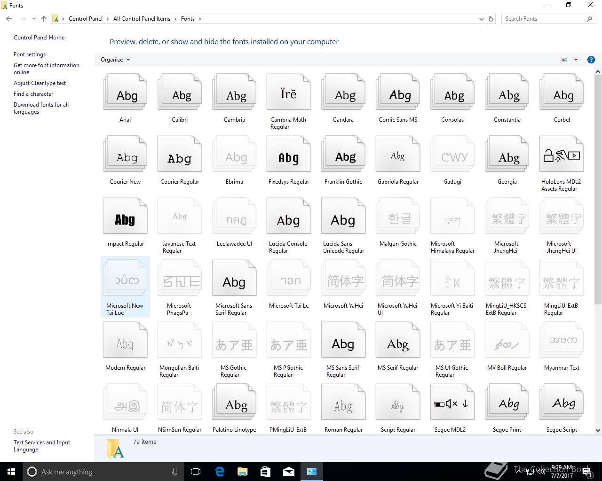Select the Palatino Linotype font
The height and width of the screenshot is (481, 602).
(234, 408)
